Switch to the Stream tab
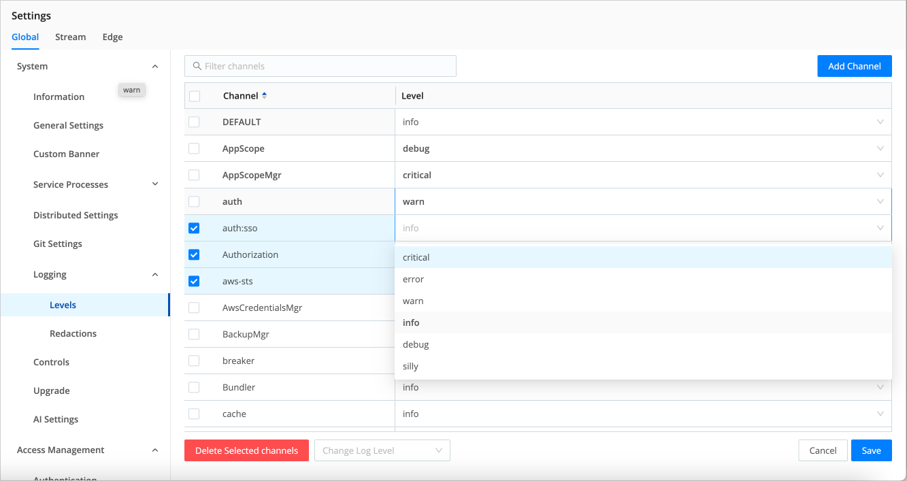The image size is (907, 481). pyautogui.click(x=70, y=37)
